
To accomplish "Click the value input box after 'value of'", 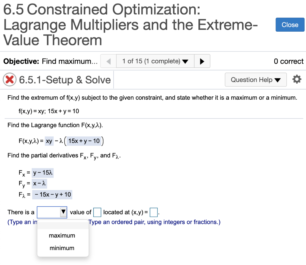I will (x=97, y=212).
